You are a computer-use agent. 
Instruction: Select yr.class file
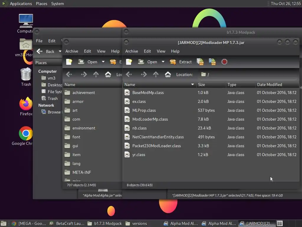[211, 155]
